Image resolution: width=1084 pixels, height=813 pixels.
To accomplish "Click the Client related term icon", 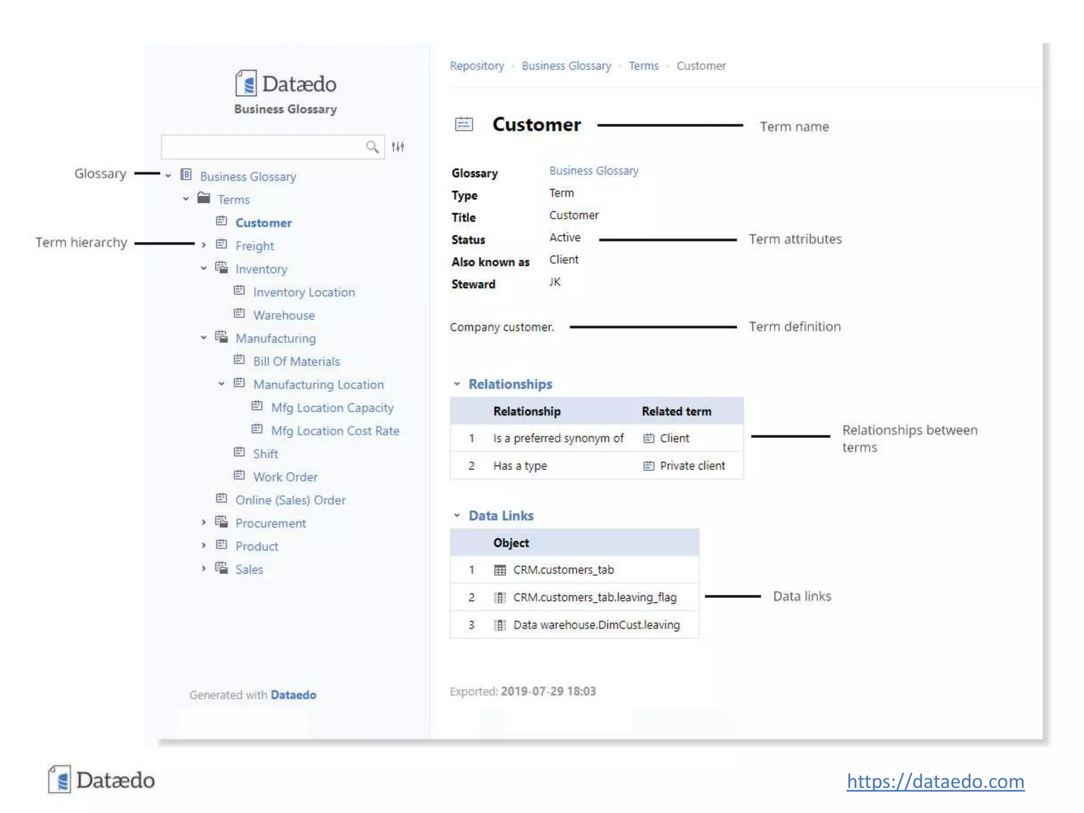I will [x=649, y=438].
